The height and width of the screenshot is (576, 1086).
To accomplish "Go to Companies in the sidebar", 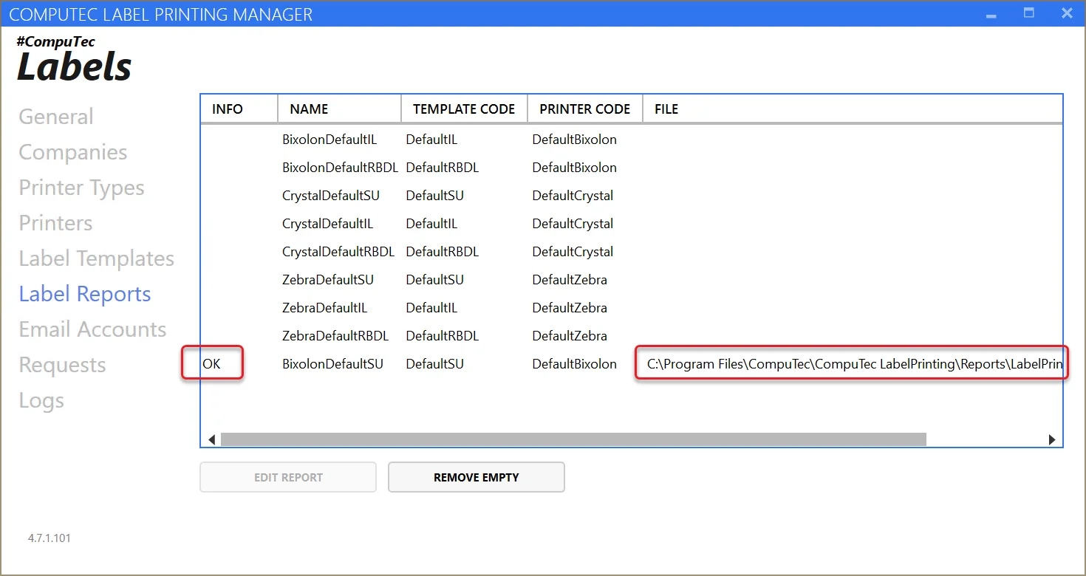I will 73,152.
